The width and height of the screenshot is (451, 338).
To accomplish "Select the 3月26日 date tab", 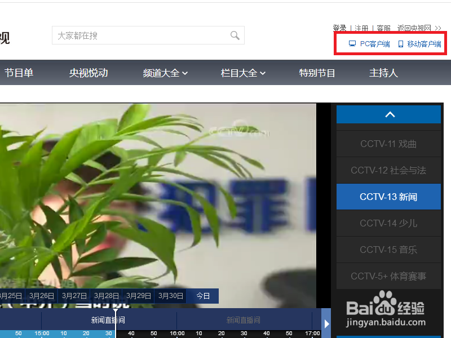I will click(x=42, y=296).
